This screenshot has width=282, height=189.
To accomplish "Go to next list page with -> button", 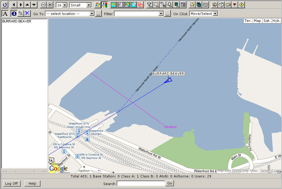I will pyautogui.click(x=33, y=171).
